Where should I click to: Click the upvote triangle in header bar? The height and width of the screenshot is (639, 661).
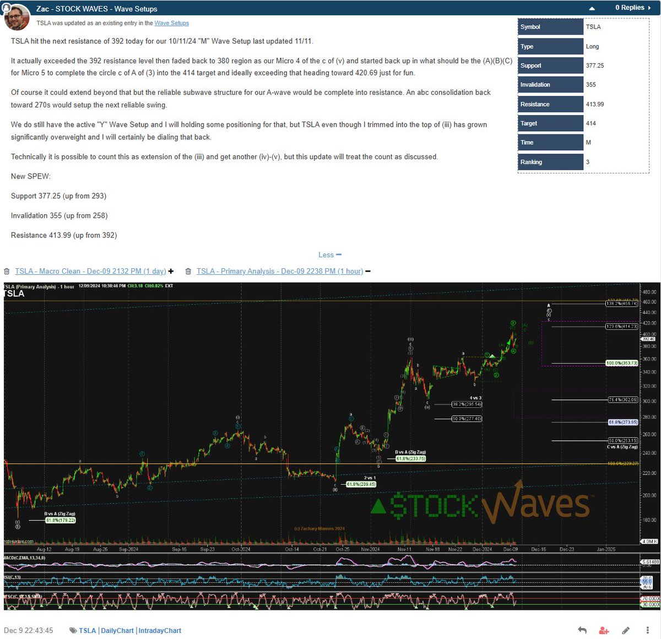(x=592, y=8)
